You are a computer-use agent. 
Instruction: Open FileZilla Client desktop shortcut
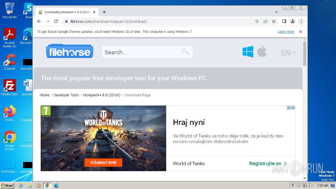coord(9,87)
